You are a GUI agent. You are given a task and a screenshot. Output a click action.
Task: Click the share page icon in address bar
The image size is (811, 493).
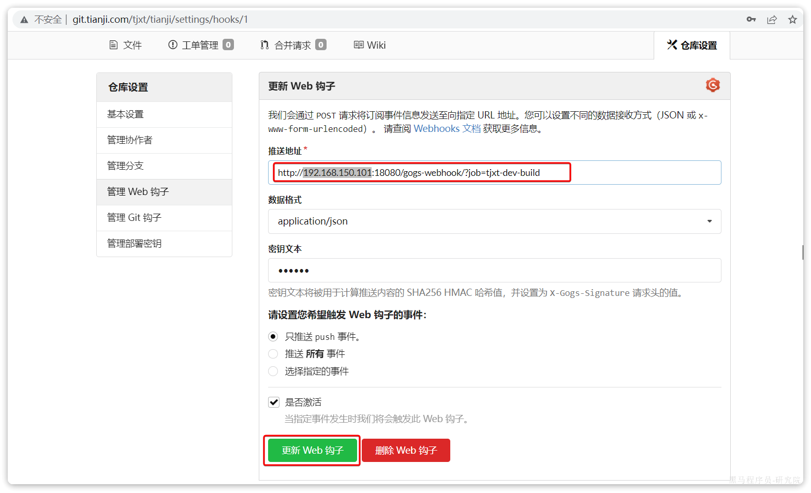click(772, 19)
